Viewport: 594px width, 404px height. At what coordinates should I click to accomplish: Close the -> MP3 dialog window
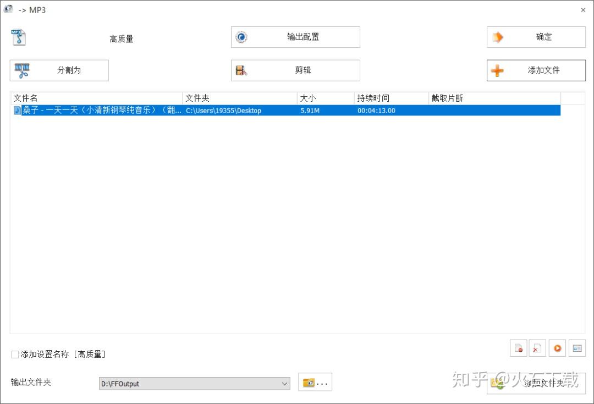[583, 10]
